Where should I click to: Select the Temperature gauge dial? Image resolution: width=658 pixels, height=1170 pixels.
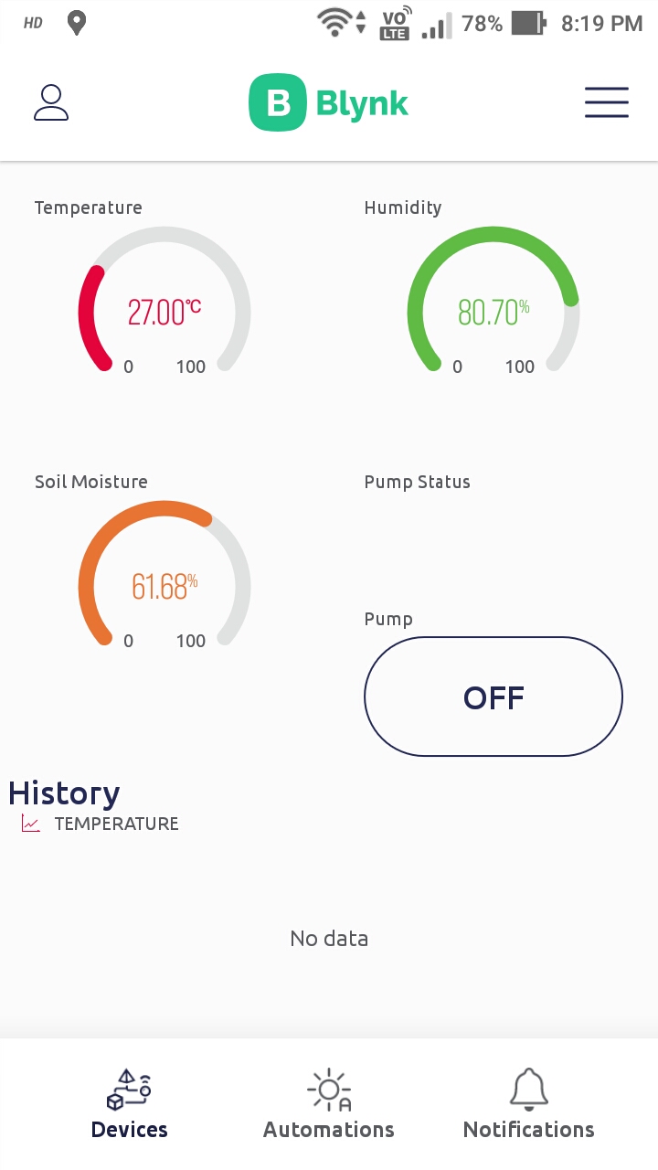pos(163,313)
